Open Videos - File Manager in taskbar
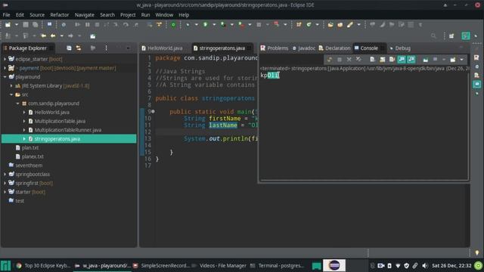 (x=219, y=265)
